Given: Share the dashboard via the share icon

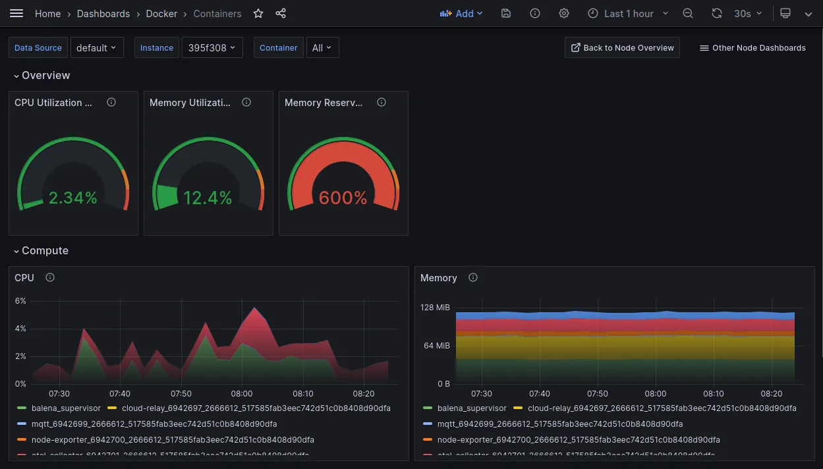Looking at the screenshot, I should tap(281, 13).
